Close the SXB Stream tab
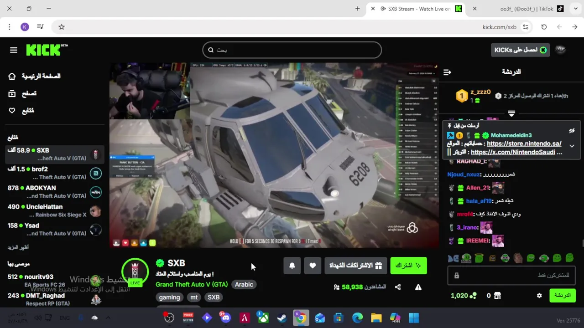 click(x=373, y=9)
